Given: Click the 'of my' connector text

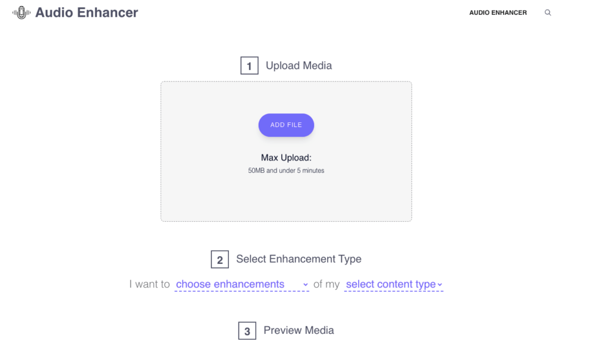Looking at the screenshot, I should (327, 284).
